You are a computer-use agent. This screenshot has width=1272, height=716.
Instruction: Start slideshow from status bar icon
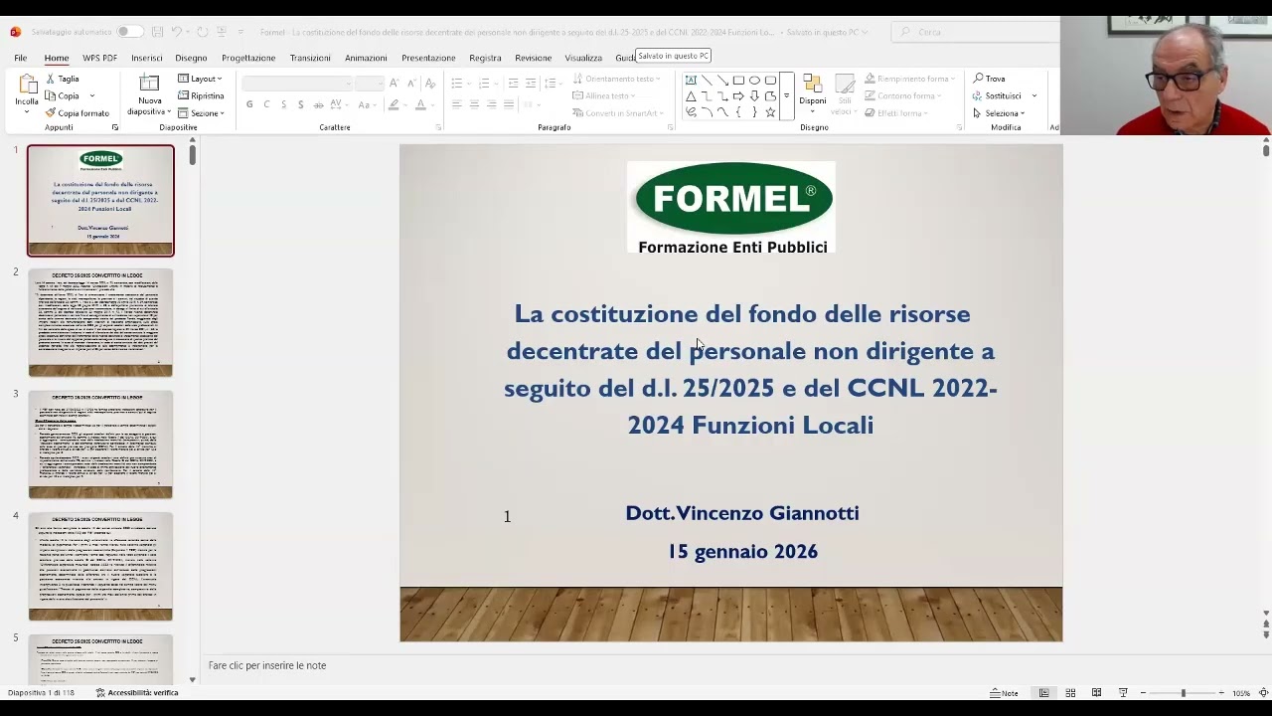pos(1123,693)
